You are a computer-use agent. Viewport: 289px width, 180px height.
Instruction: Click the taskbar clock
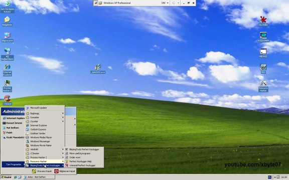284,177
